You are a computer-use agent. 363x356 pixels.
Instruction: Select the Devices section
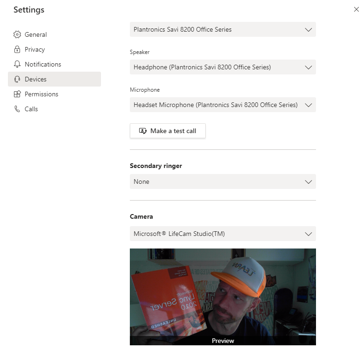click(x=54, y=79)
